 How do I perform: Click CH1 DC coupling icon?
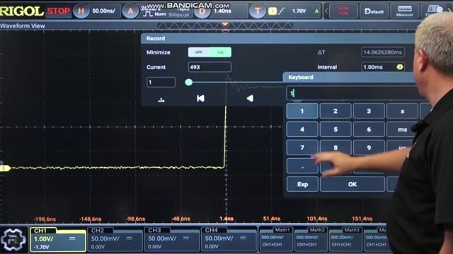72,238
